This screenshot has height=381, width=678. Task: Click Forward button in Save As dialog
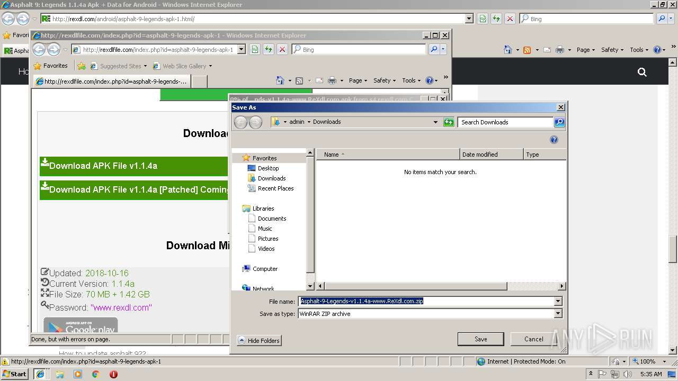pyautogui.click(x=255, y=122)
